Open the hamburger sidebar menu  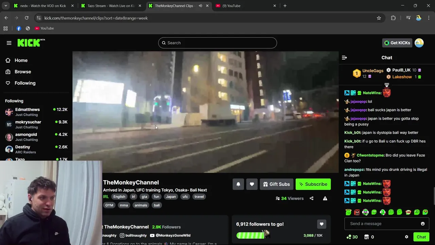(9, 43)
